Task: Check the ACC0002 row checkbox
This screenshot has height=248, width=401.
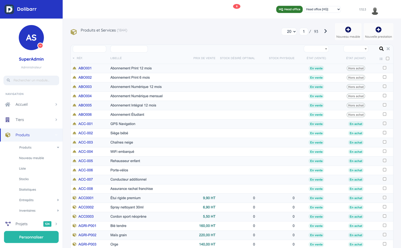Action: (x=385, y=207)
